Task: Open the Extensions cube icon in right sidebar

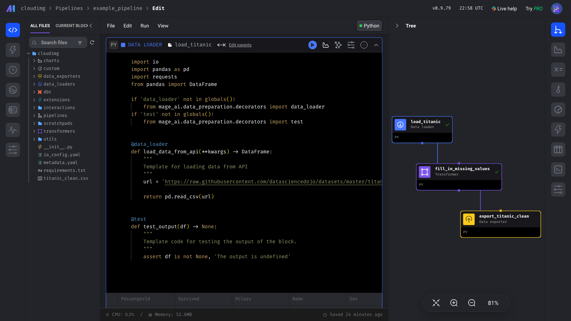Action: (x=558, y=109)
